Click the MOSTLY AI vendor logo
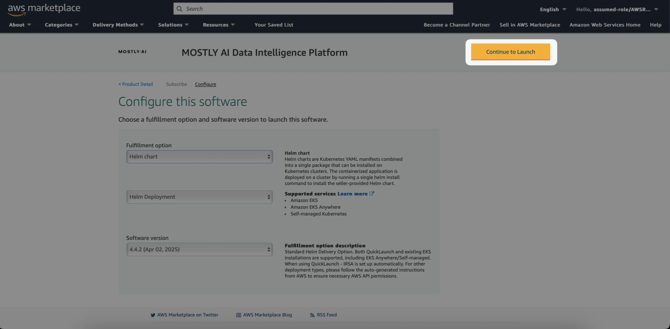 [x=132, y=52]
